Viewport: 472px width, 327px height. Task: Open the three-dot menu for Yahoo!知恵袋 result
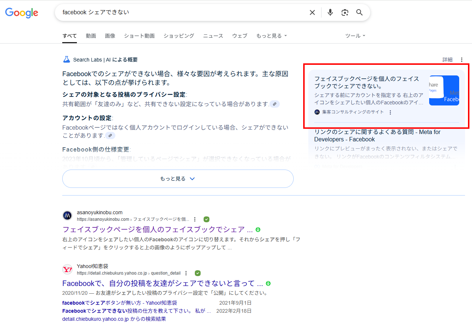pyautogui.click(x=186, y=273)
